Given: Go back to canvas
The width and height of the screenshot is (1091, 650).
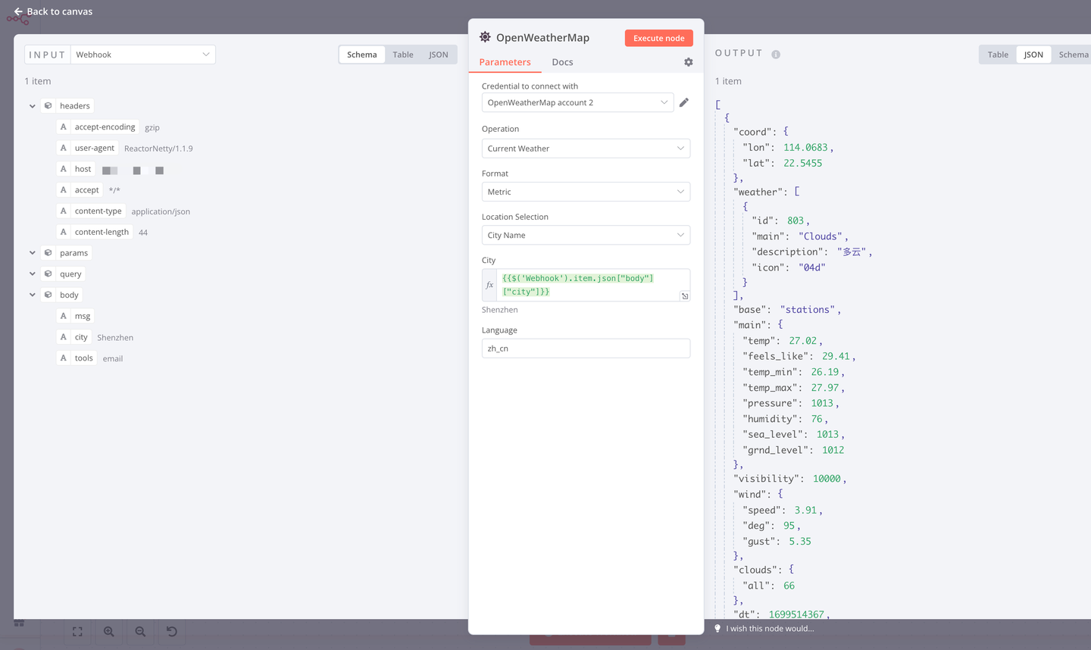Looking at the screenshot, I should (53, 11).
